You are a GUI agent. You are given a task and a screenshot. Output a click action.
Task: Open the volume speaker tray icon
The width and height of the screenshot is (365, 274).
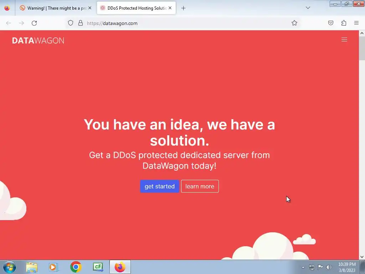pos(329,267)
